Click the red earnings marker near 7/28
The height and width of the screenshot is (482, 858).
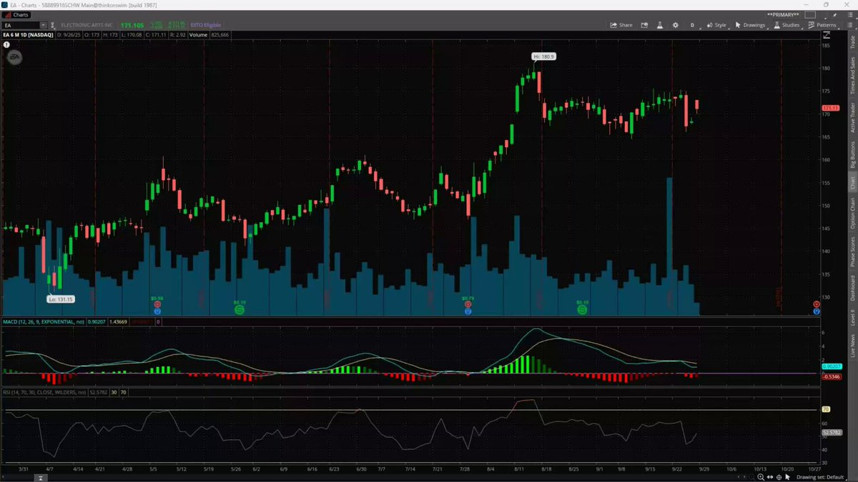pos(468,304)
